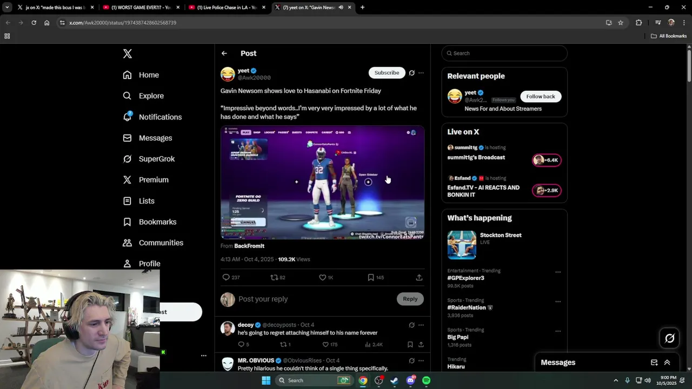The image size is (692, 389).
Task: Follow back yeet
Action: [x=541, y=96]
